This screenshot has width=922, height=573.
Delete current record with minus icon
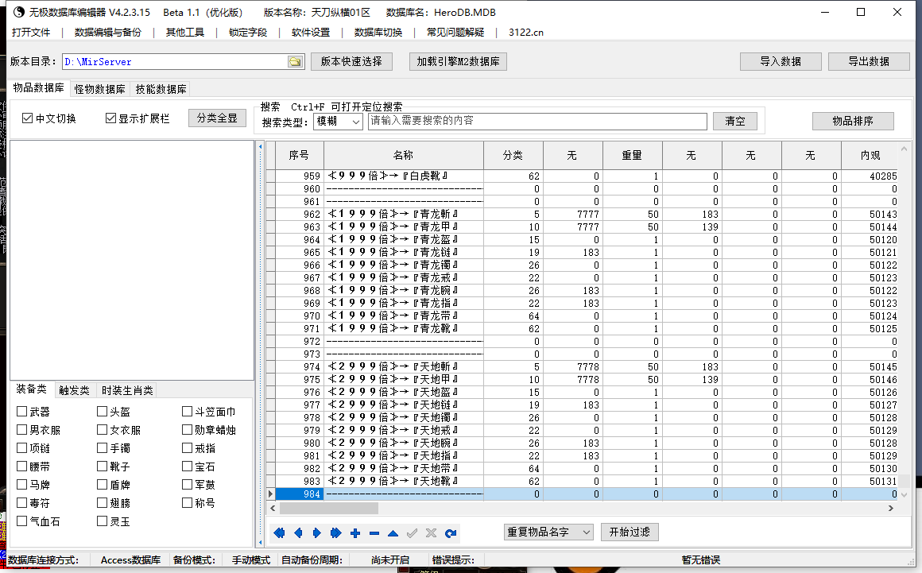374,533
